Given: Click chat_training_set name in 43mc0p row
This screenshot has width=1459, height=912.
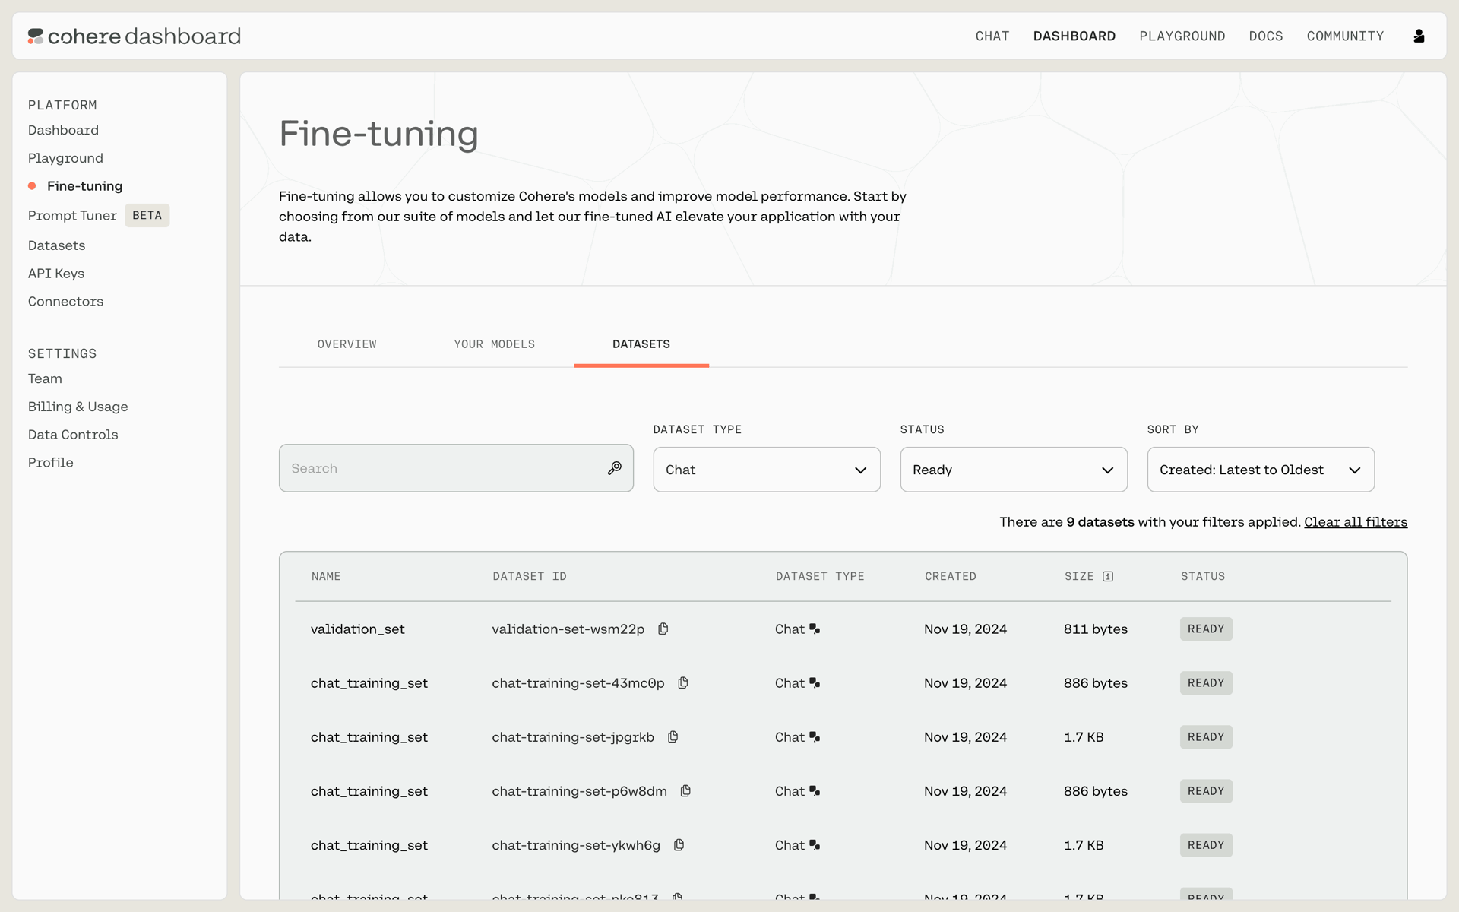Looking at the screenshot, I should click(369, 682).
